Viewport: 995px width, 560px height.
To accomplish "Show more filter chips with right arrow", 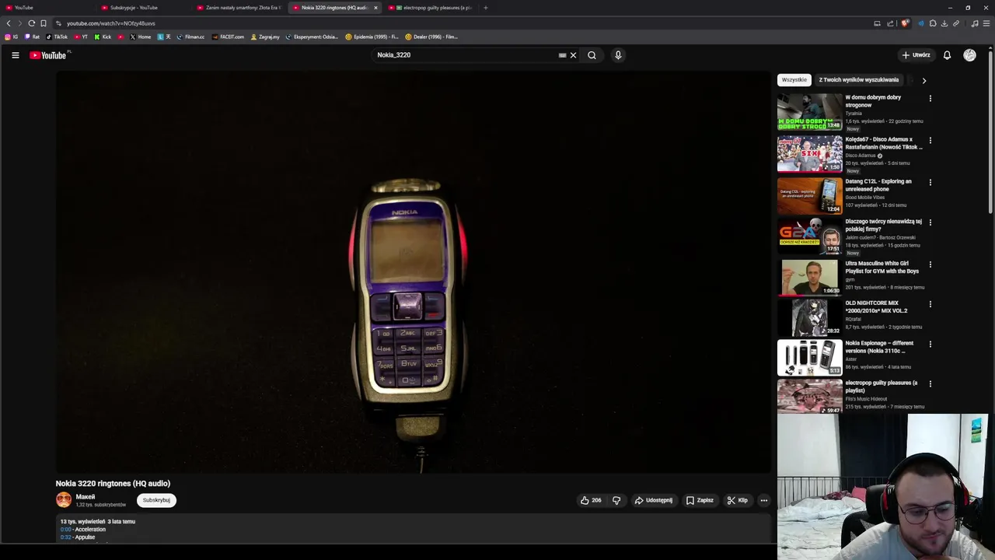I will (923, 80).
